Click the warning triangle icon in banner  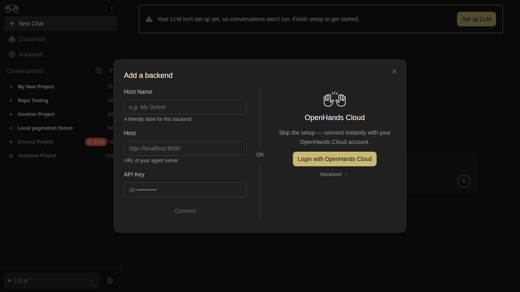pyautogui.click(x=149, y=19)
